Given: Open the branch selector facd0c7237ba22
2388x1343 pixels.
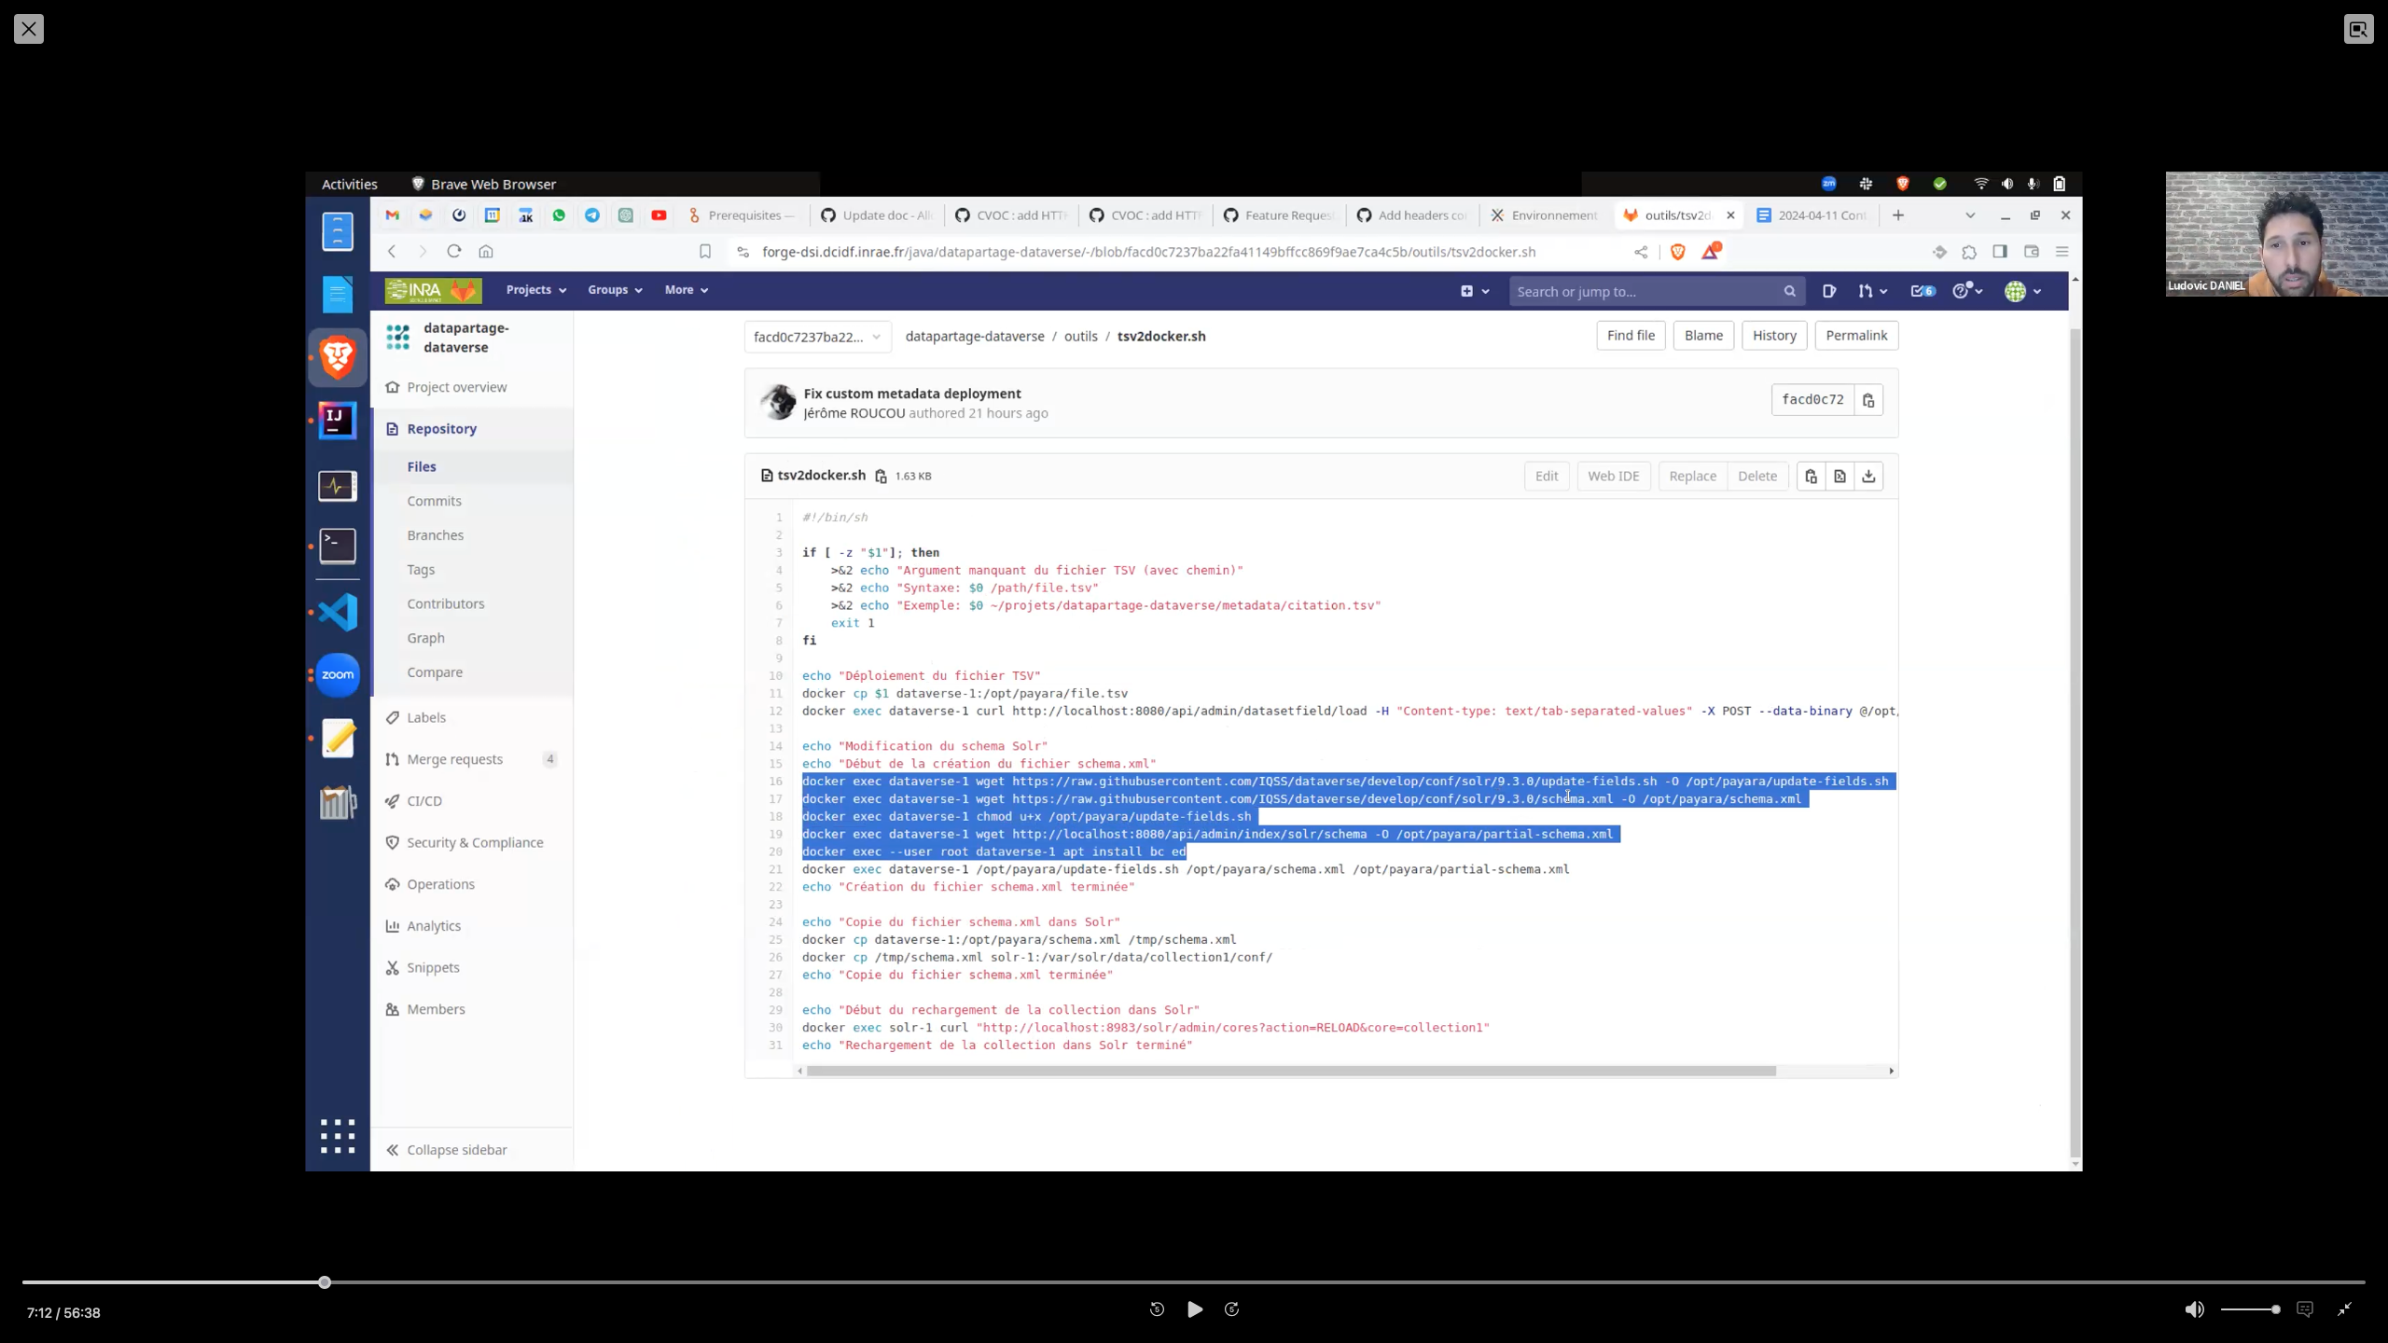Looking at the screenshot, I should tap(816, 337).
